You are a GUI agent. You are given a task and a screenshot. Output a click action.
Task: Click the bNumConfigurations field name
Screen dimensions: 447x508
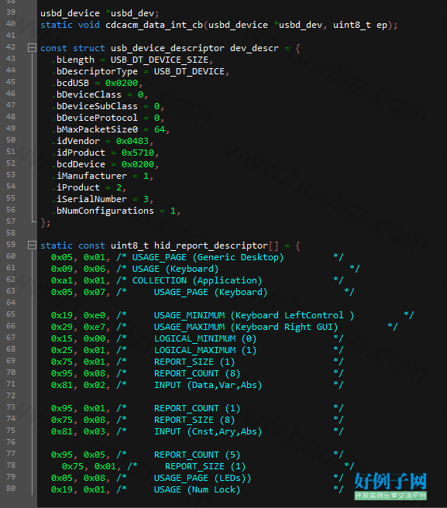coord(105,211)
